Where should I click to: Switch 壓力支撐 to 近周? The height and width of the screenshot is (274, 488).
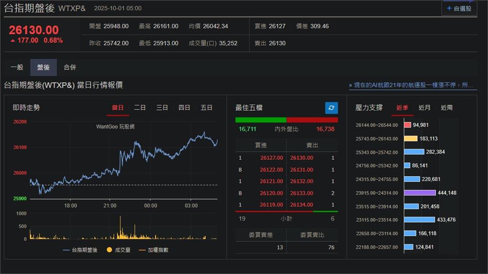click(x=447, y=108)
